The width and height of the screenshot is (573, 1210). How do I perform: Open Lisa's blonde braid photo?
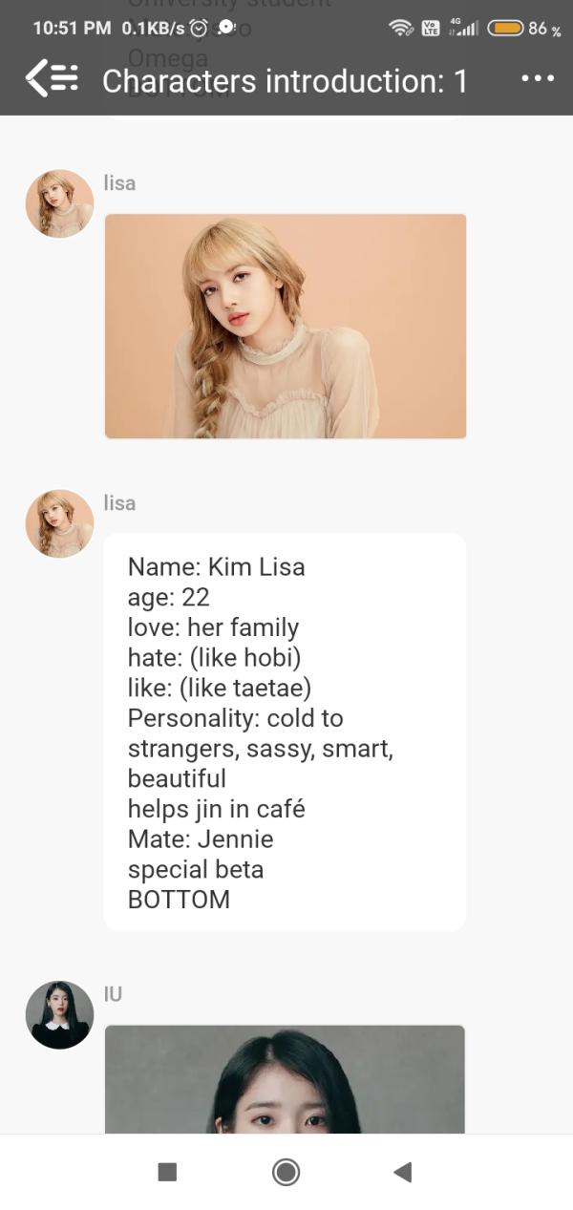tap(286, 326)
